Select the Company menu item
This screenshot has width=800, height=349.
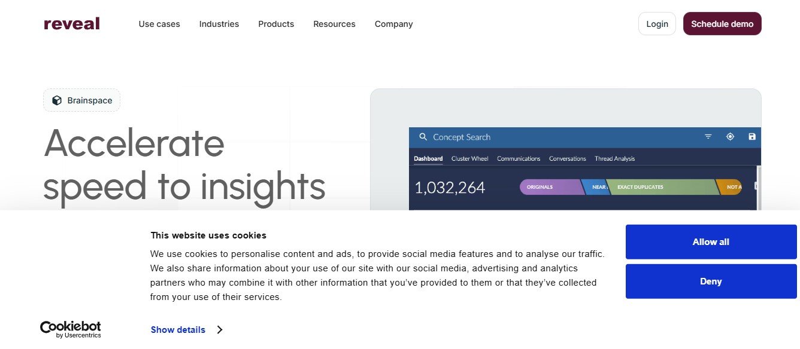pyautogui.click(x=393, y=24)
